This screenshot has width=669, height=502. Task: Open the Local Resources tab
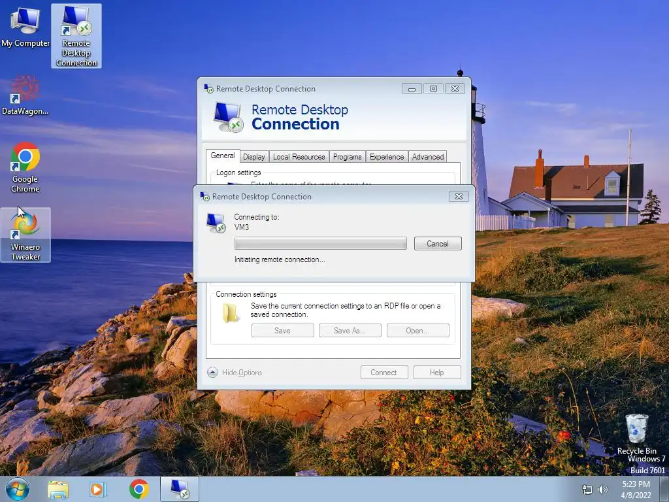tap(299, 157)
